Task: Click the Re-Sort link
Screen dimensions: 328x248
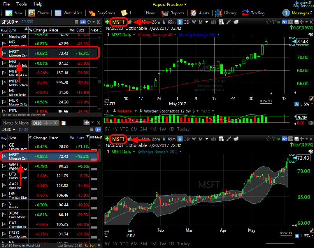Action: coord(90,246)
